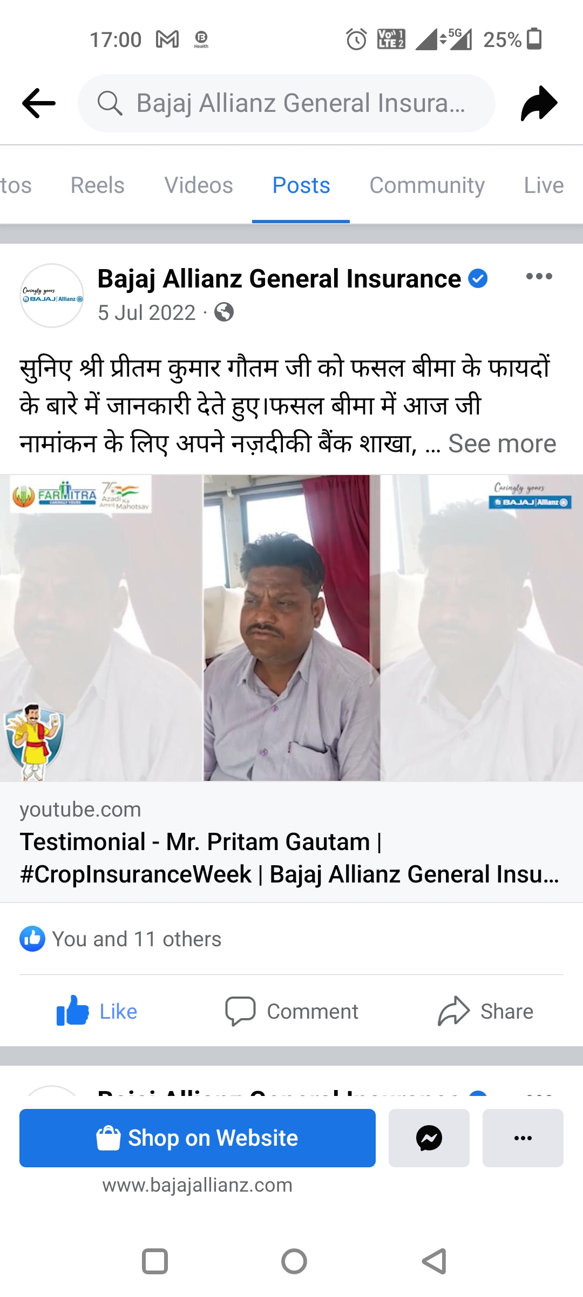Viewport: 583px width, 1297px height.
Task: Tap the Bajaj Allianz profile picture
Action: tap(52, 296)
